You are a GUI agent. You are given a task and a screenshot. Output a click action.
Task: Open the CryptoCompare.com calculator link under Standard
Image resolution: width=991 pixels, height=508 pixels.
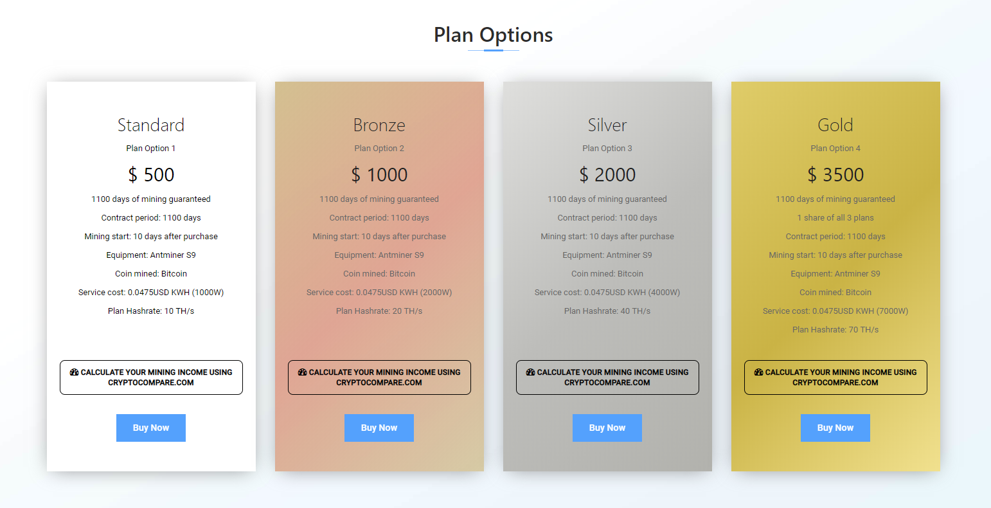tap(151, 378)
